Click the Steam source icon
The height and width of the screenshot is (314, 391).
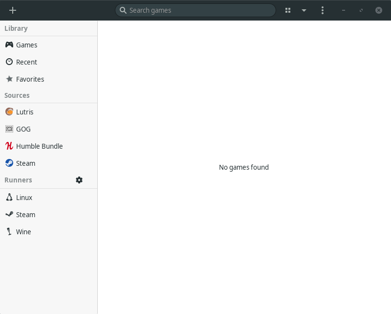tap(9, 163)
